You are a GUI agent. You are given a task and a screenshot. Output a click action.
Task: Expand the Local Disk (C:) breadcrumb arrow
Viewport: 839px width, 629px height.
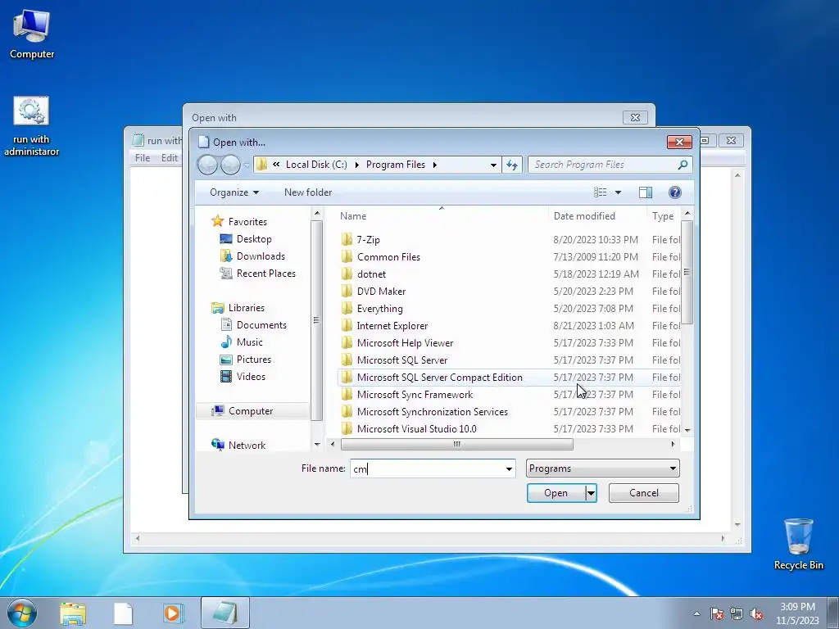pyautogui.click(x=357, y=165)
